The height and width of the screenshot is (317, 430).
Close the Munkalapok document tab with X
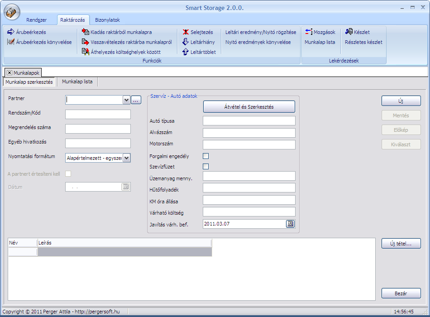coord(10,72)
